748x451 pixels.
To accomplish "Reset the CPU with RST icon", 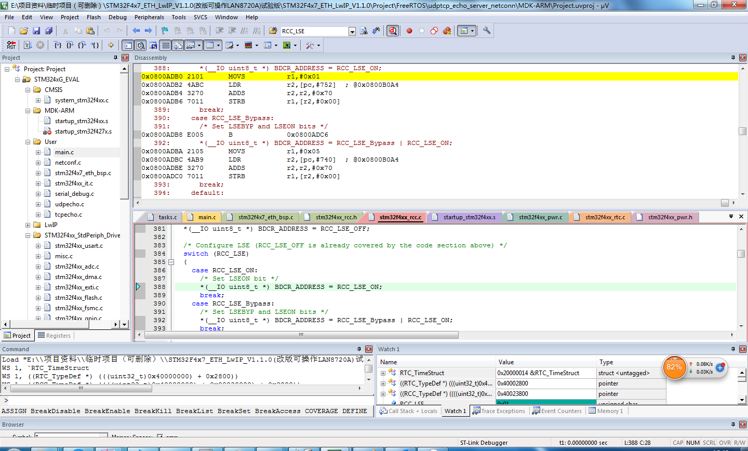I will (11, 46).
